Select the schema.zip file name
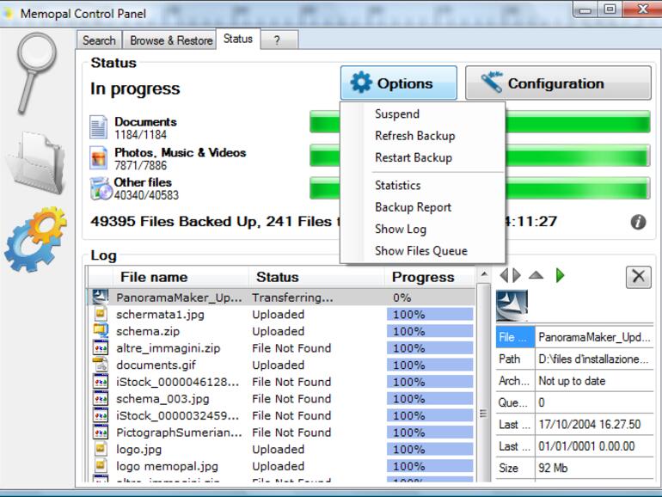662x497 pixels. (x=148, y=331)
